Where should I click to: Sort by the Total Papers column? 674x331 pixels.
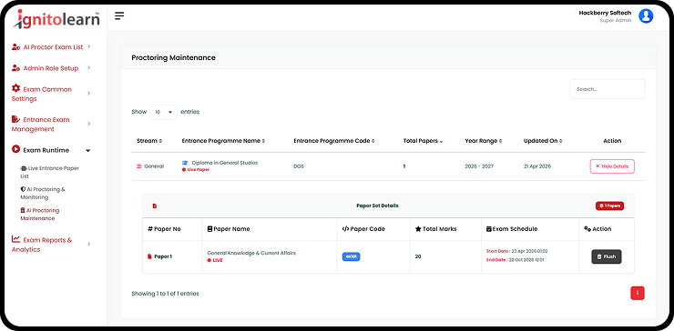click(x=423, y=141)
